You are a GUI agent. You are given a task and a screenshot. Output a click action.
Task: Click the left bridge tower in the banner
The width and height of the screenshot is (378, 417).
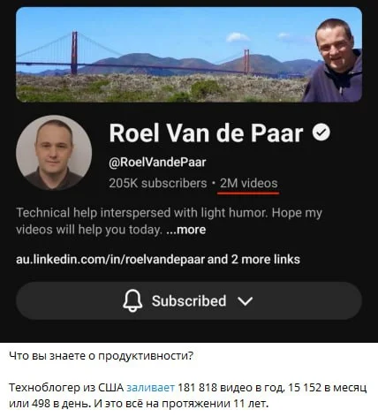point(74,53)
